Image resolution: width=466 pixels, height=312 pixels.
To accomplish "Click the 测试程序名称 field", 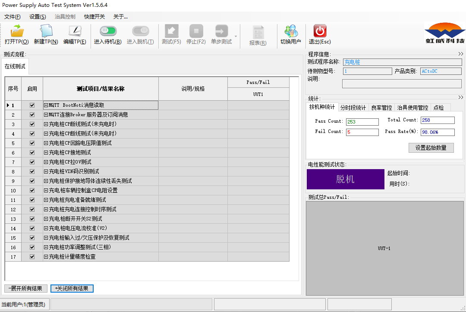I will pos(403,62).
